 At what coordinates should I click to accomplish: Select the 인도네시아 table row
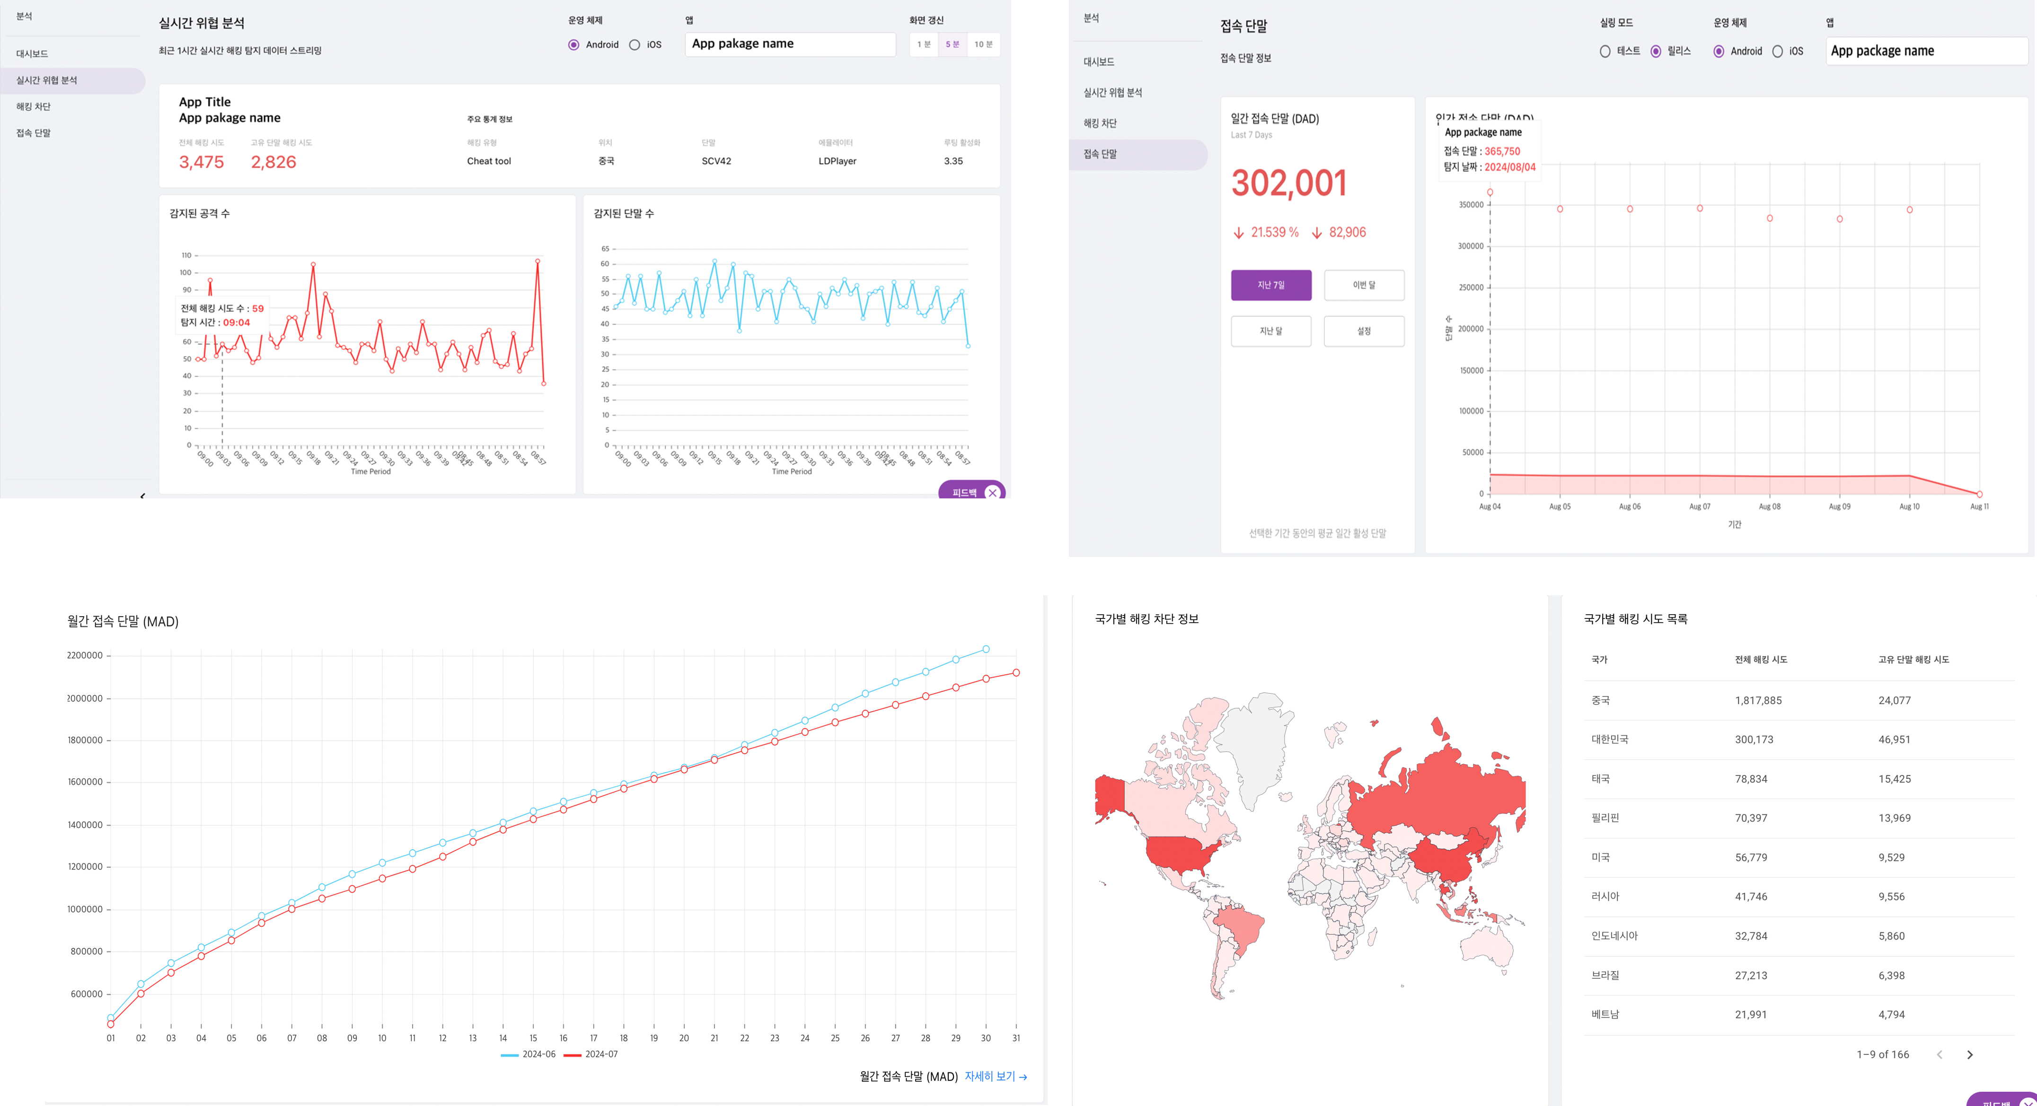(1799, 936)
